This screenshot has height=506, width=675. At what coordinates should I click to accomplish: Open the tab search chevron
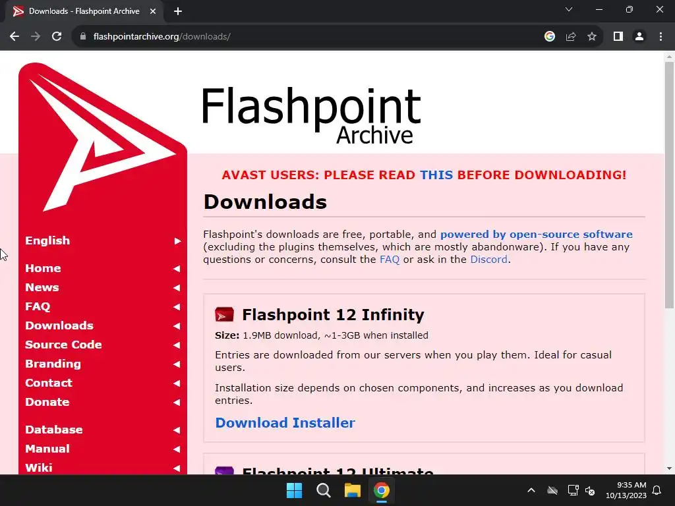(x=569, y=9)
